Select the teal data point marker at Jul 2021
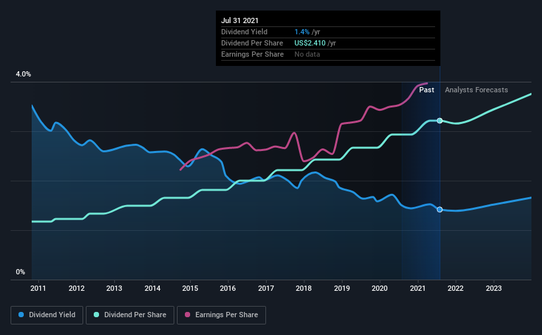Viewport: 542px width, 335px height. 440,121
